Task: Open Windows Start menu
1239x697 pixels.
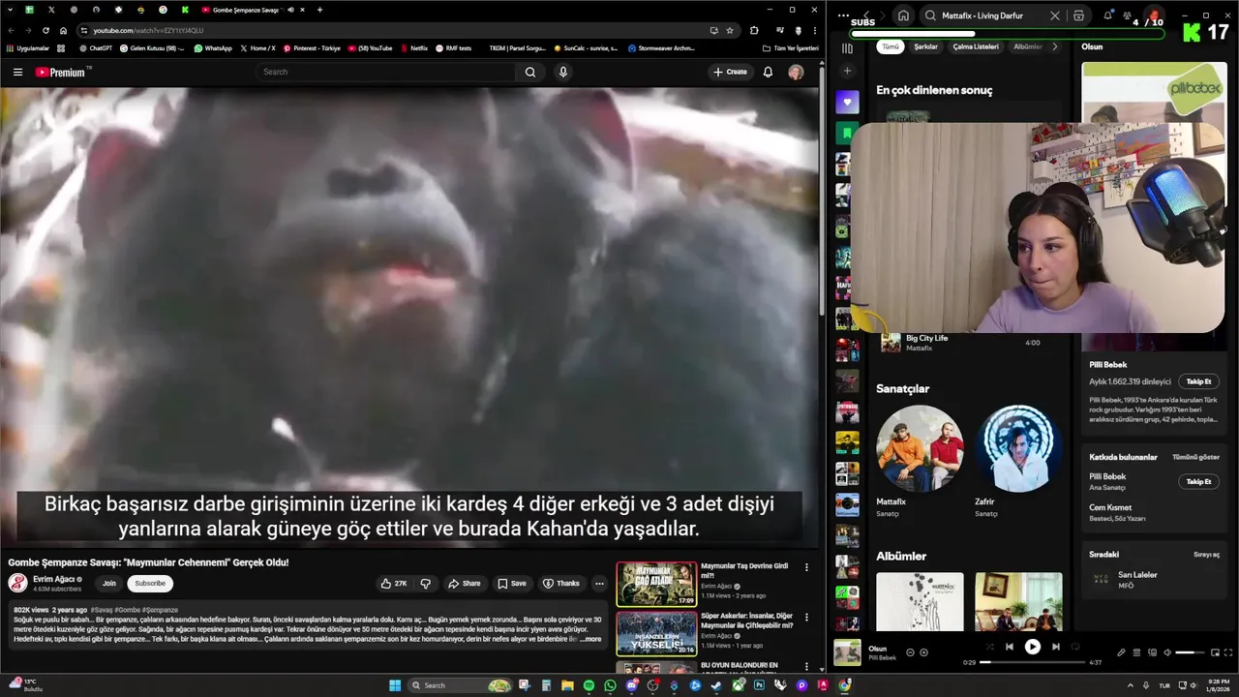Action: [x=395, y=685]
